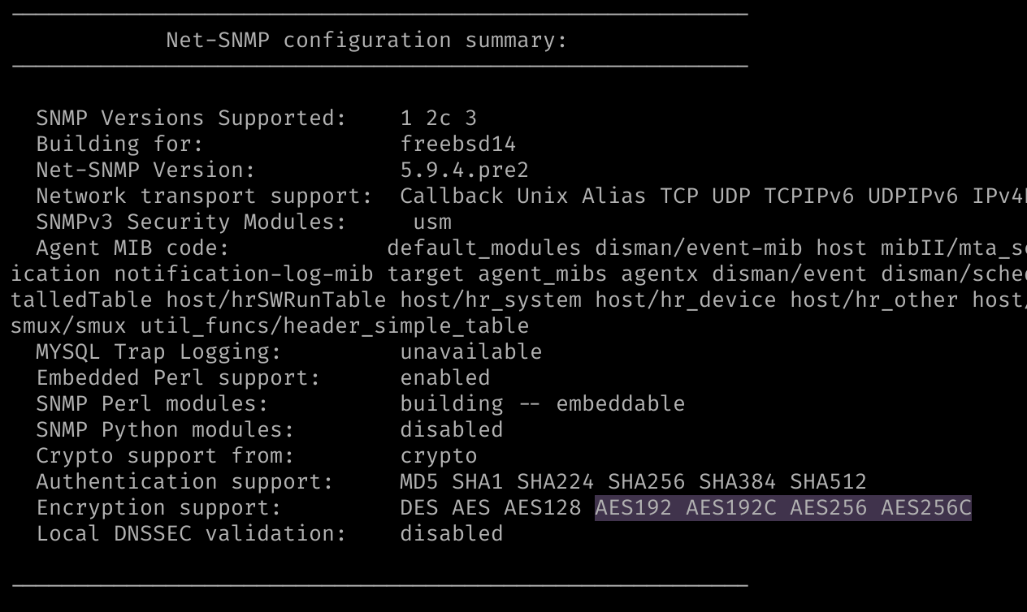Viewport: 1027px width, 612px height.
Task: Click the "Net-SNMP configuration summary:" heading
Action: tap(366, 41)
